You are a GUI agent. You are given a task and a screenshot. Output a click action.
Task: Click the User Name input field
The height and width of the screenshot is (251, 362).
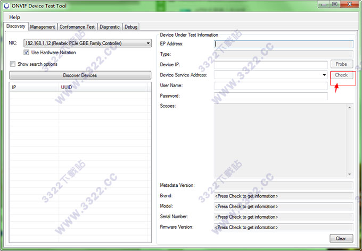(271, 85)
